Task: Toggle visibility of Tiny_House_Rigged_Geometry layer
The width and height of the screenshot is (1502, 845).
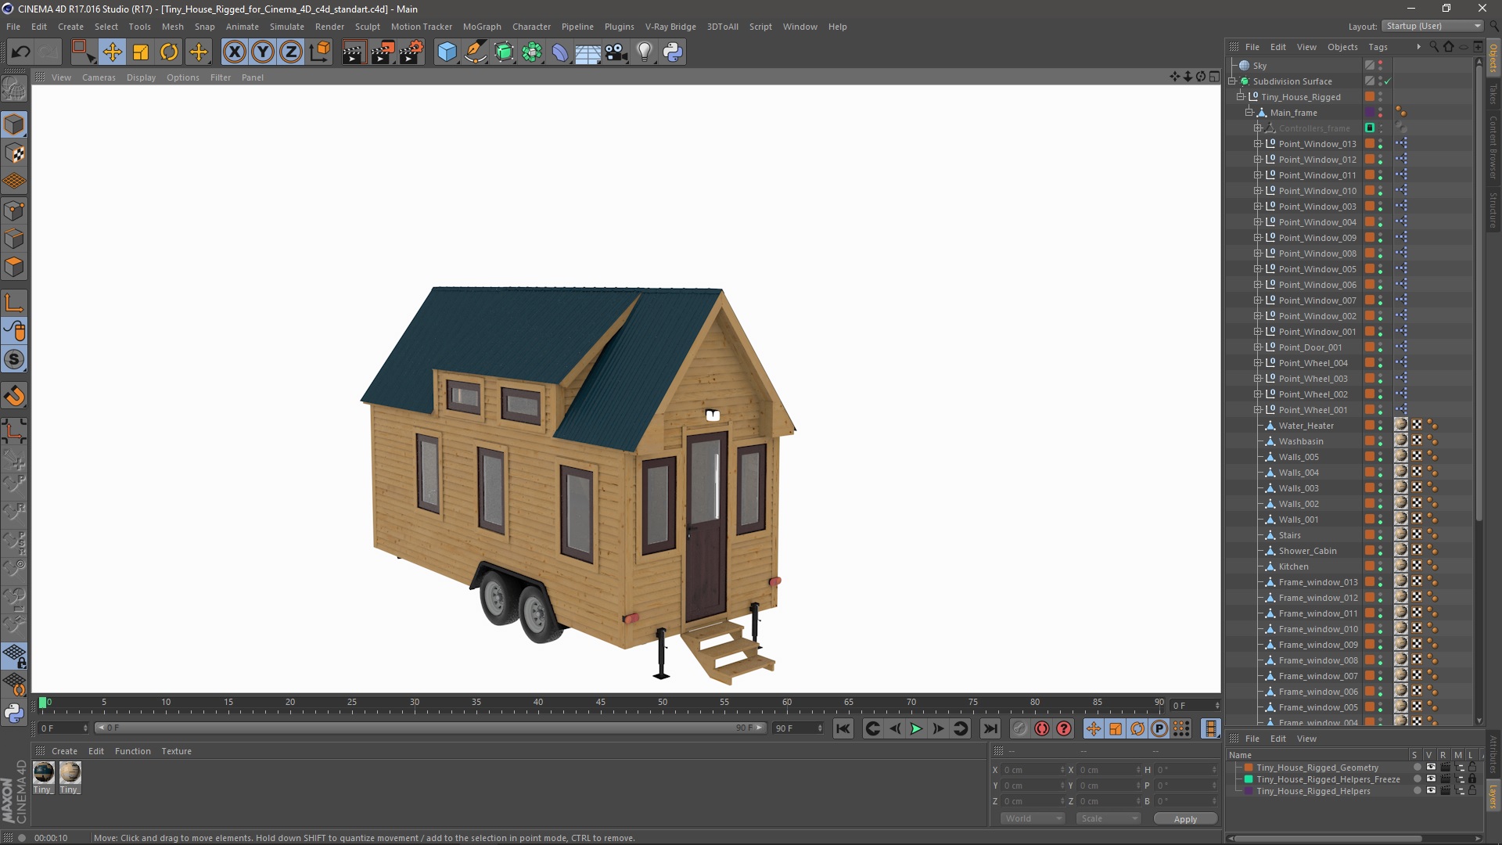Action: point(1431,768)
